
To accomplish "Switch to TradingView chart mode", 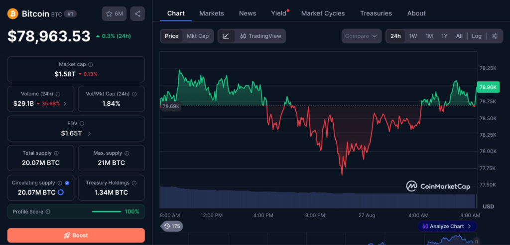I will coord(260,36).
